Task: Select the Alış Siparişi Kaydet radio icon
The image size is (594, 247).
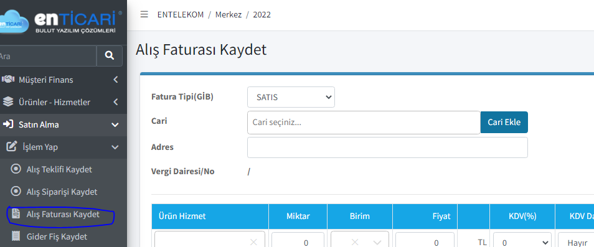Action: point(16,192)
